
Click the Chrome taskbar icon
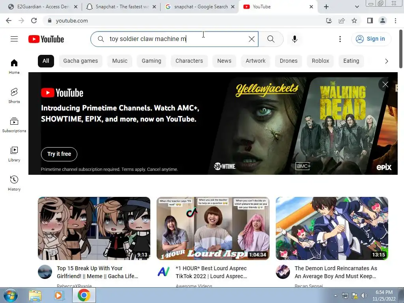point(84,295)
